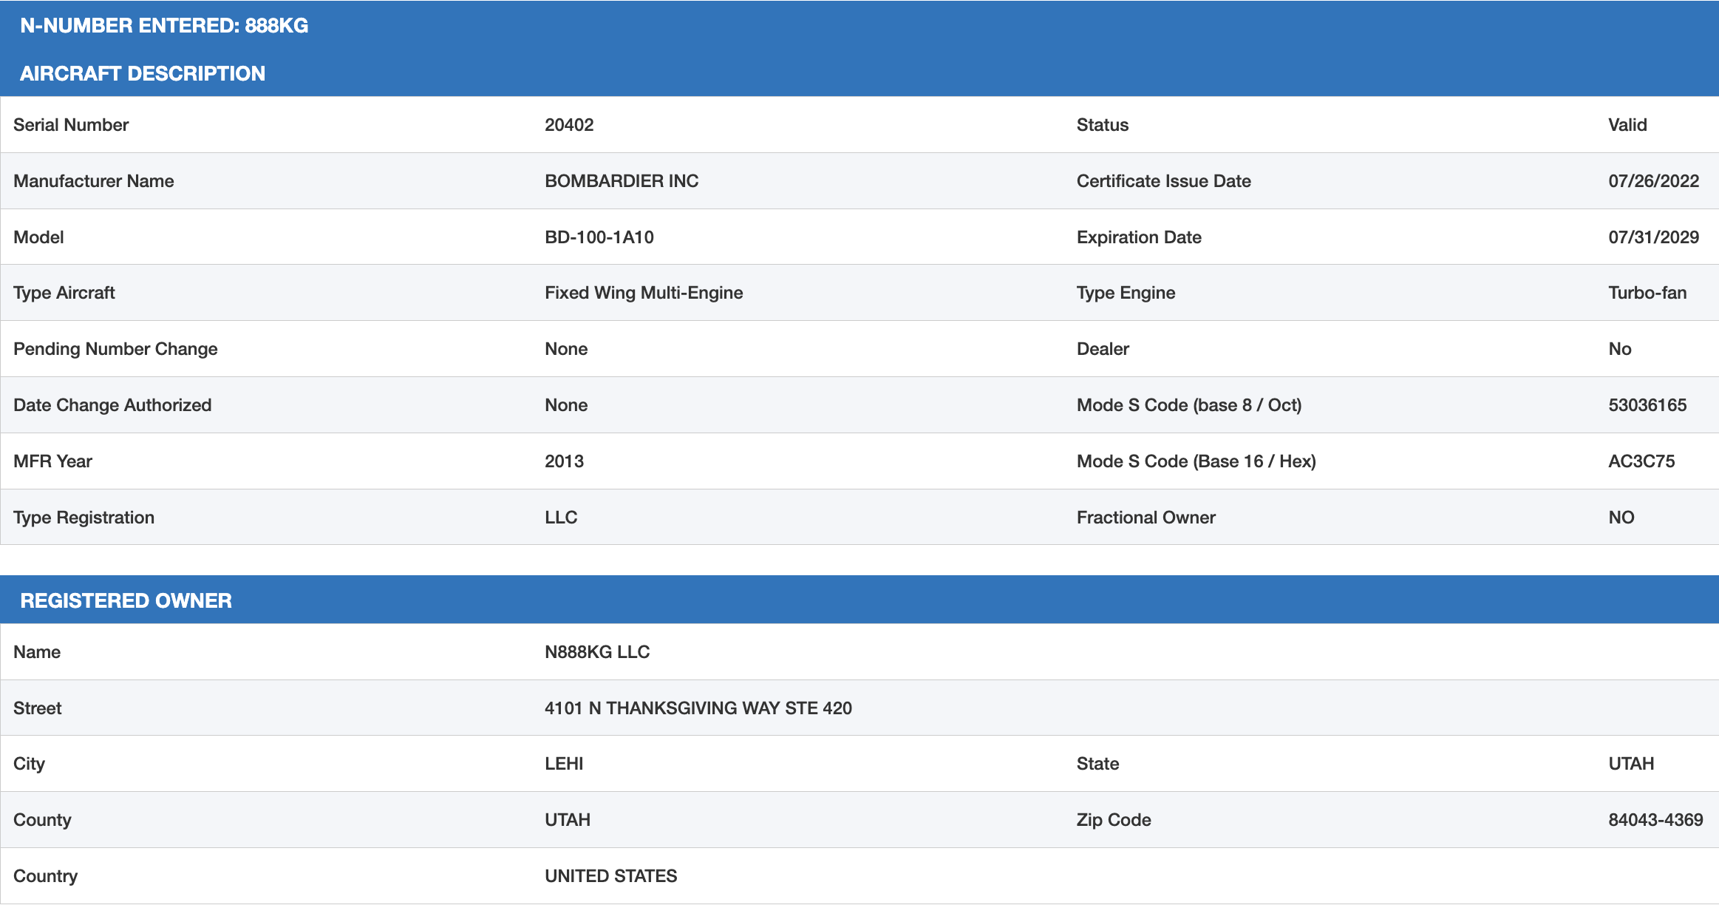The image size is (1719, 905).
Task: Click the Status value Valid
Action: tap(1627, 125)
